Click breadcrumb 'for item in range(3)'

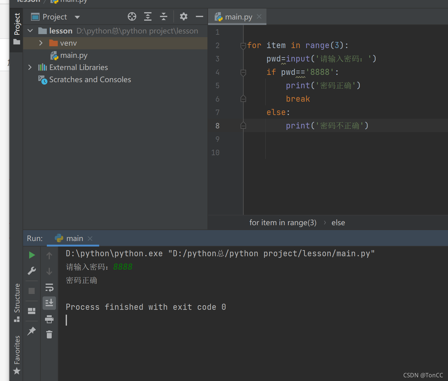[x=283, y=223]
